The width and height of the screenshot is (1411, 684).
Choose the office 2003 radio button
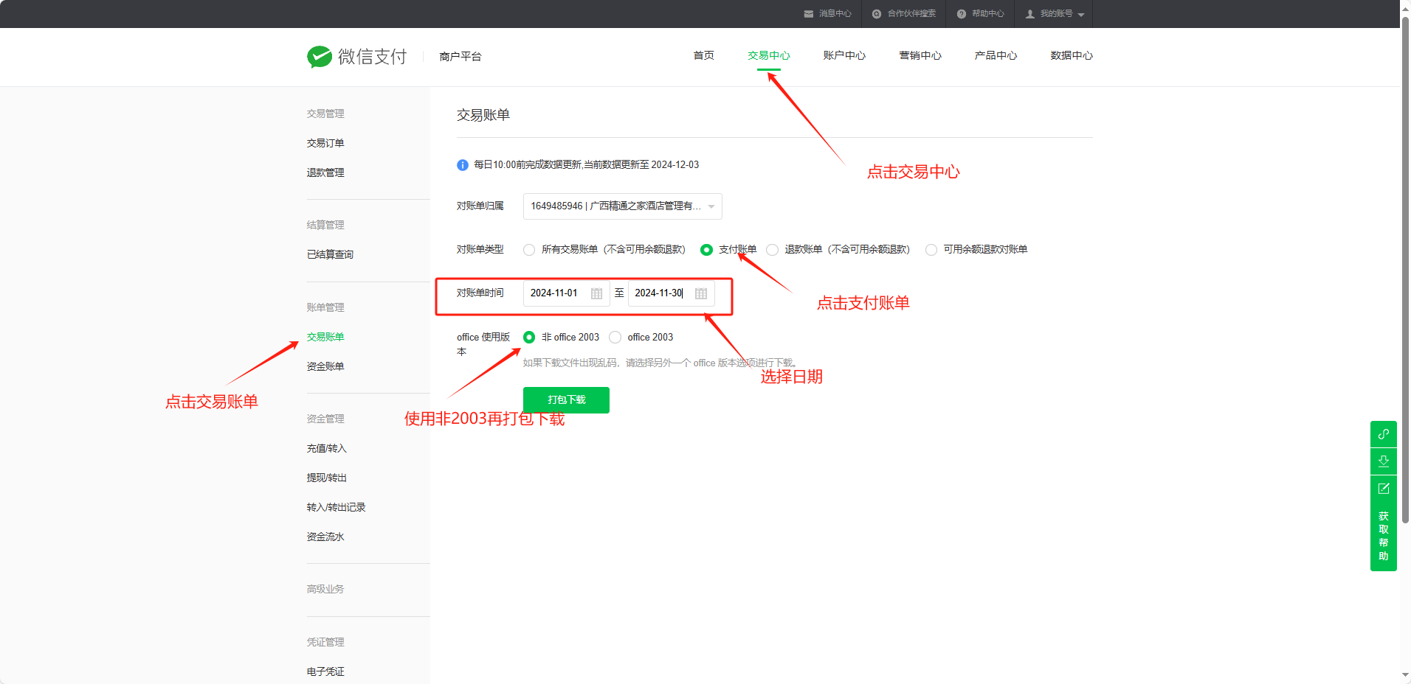(615, 338)
